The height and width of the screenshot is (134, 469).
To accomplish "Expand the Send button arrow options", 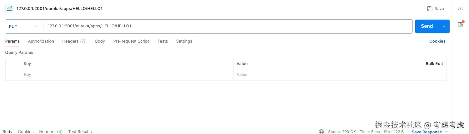I will click(x=444, y=26).
